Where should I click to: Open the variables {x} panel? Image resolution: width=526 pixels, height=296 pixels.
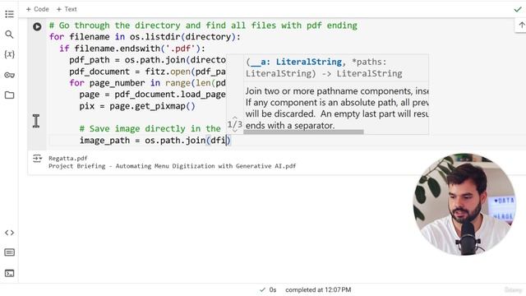point(9,54)
